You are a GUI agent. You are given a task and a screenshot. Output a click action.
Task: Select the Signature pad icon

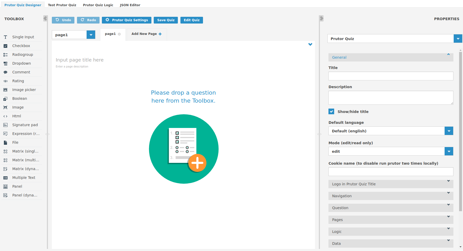pyautogui.click(x=5, y=125)
